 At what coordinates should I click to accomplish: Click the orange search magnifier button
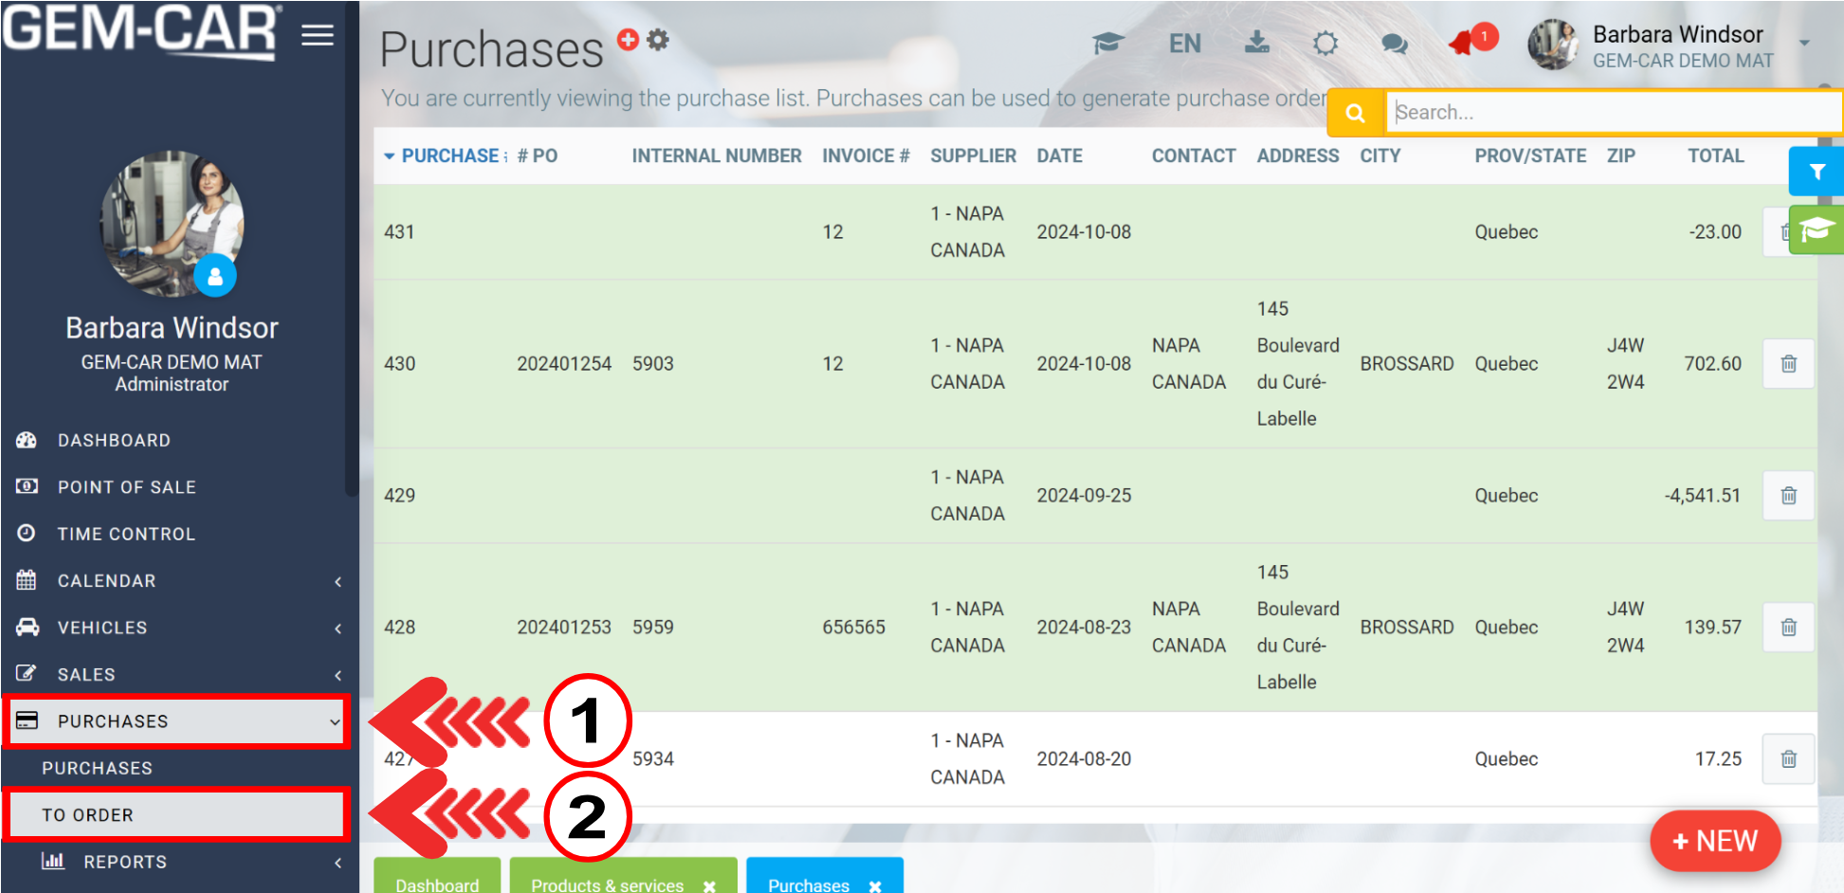coord(1356,113)
